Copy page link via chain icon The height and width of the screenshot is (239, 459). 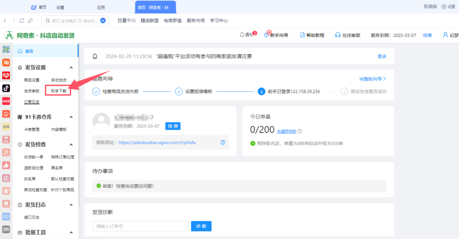pos(30,21)
